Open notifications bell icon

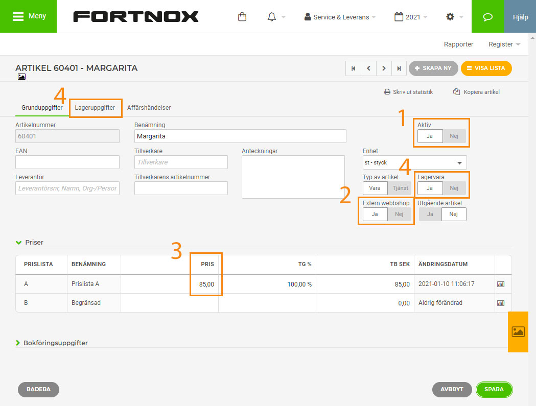[272, 17]
